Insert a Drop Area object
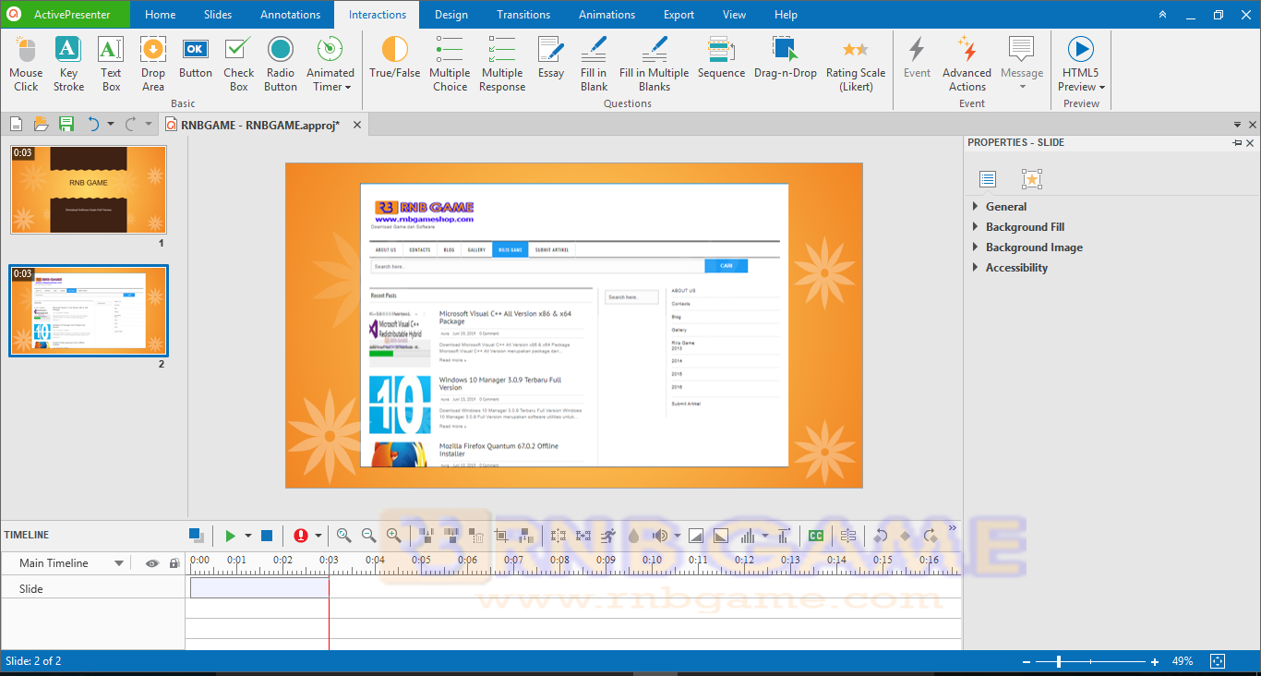The image size is (1261, 676). (x=153, y=65)
